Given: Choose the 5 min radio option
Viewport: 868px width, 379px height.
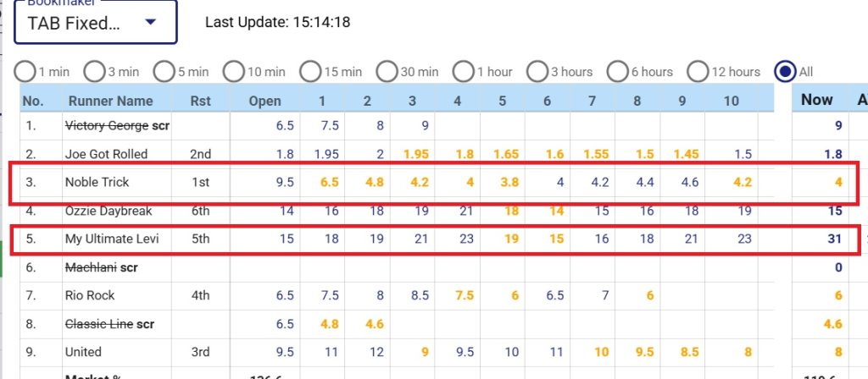Looking at the screenshot, I should [165, 72].
